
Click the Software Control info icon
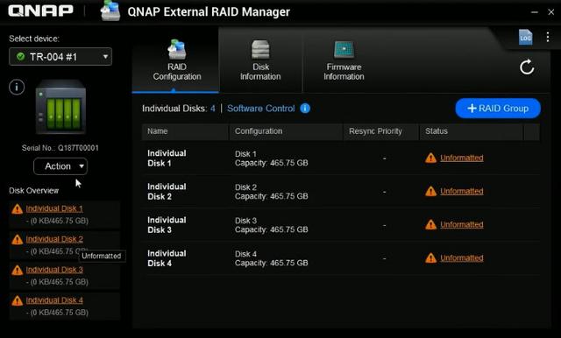click(305, 109)
